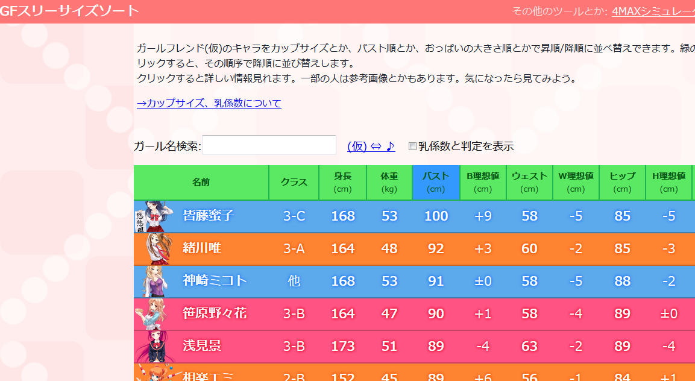
Task: Sort table by H理想値 column header
Action: click(669, 182)
